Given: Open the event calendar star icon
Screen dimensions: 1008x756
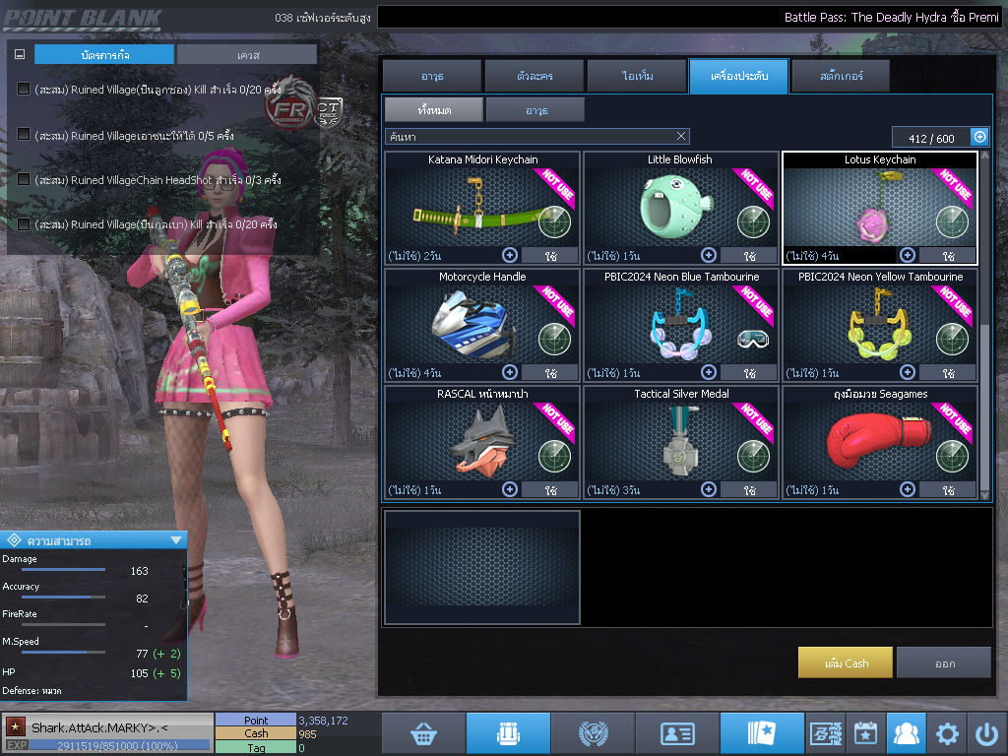Looking at the screenshot, I should click(865, 733).
